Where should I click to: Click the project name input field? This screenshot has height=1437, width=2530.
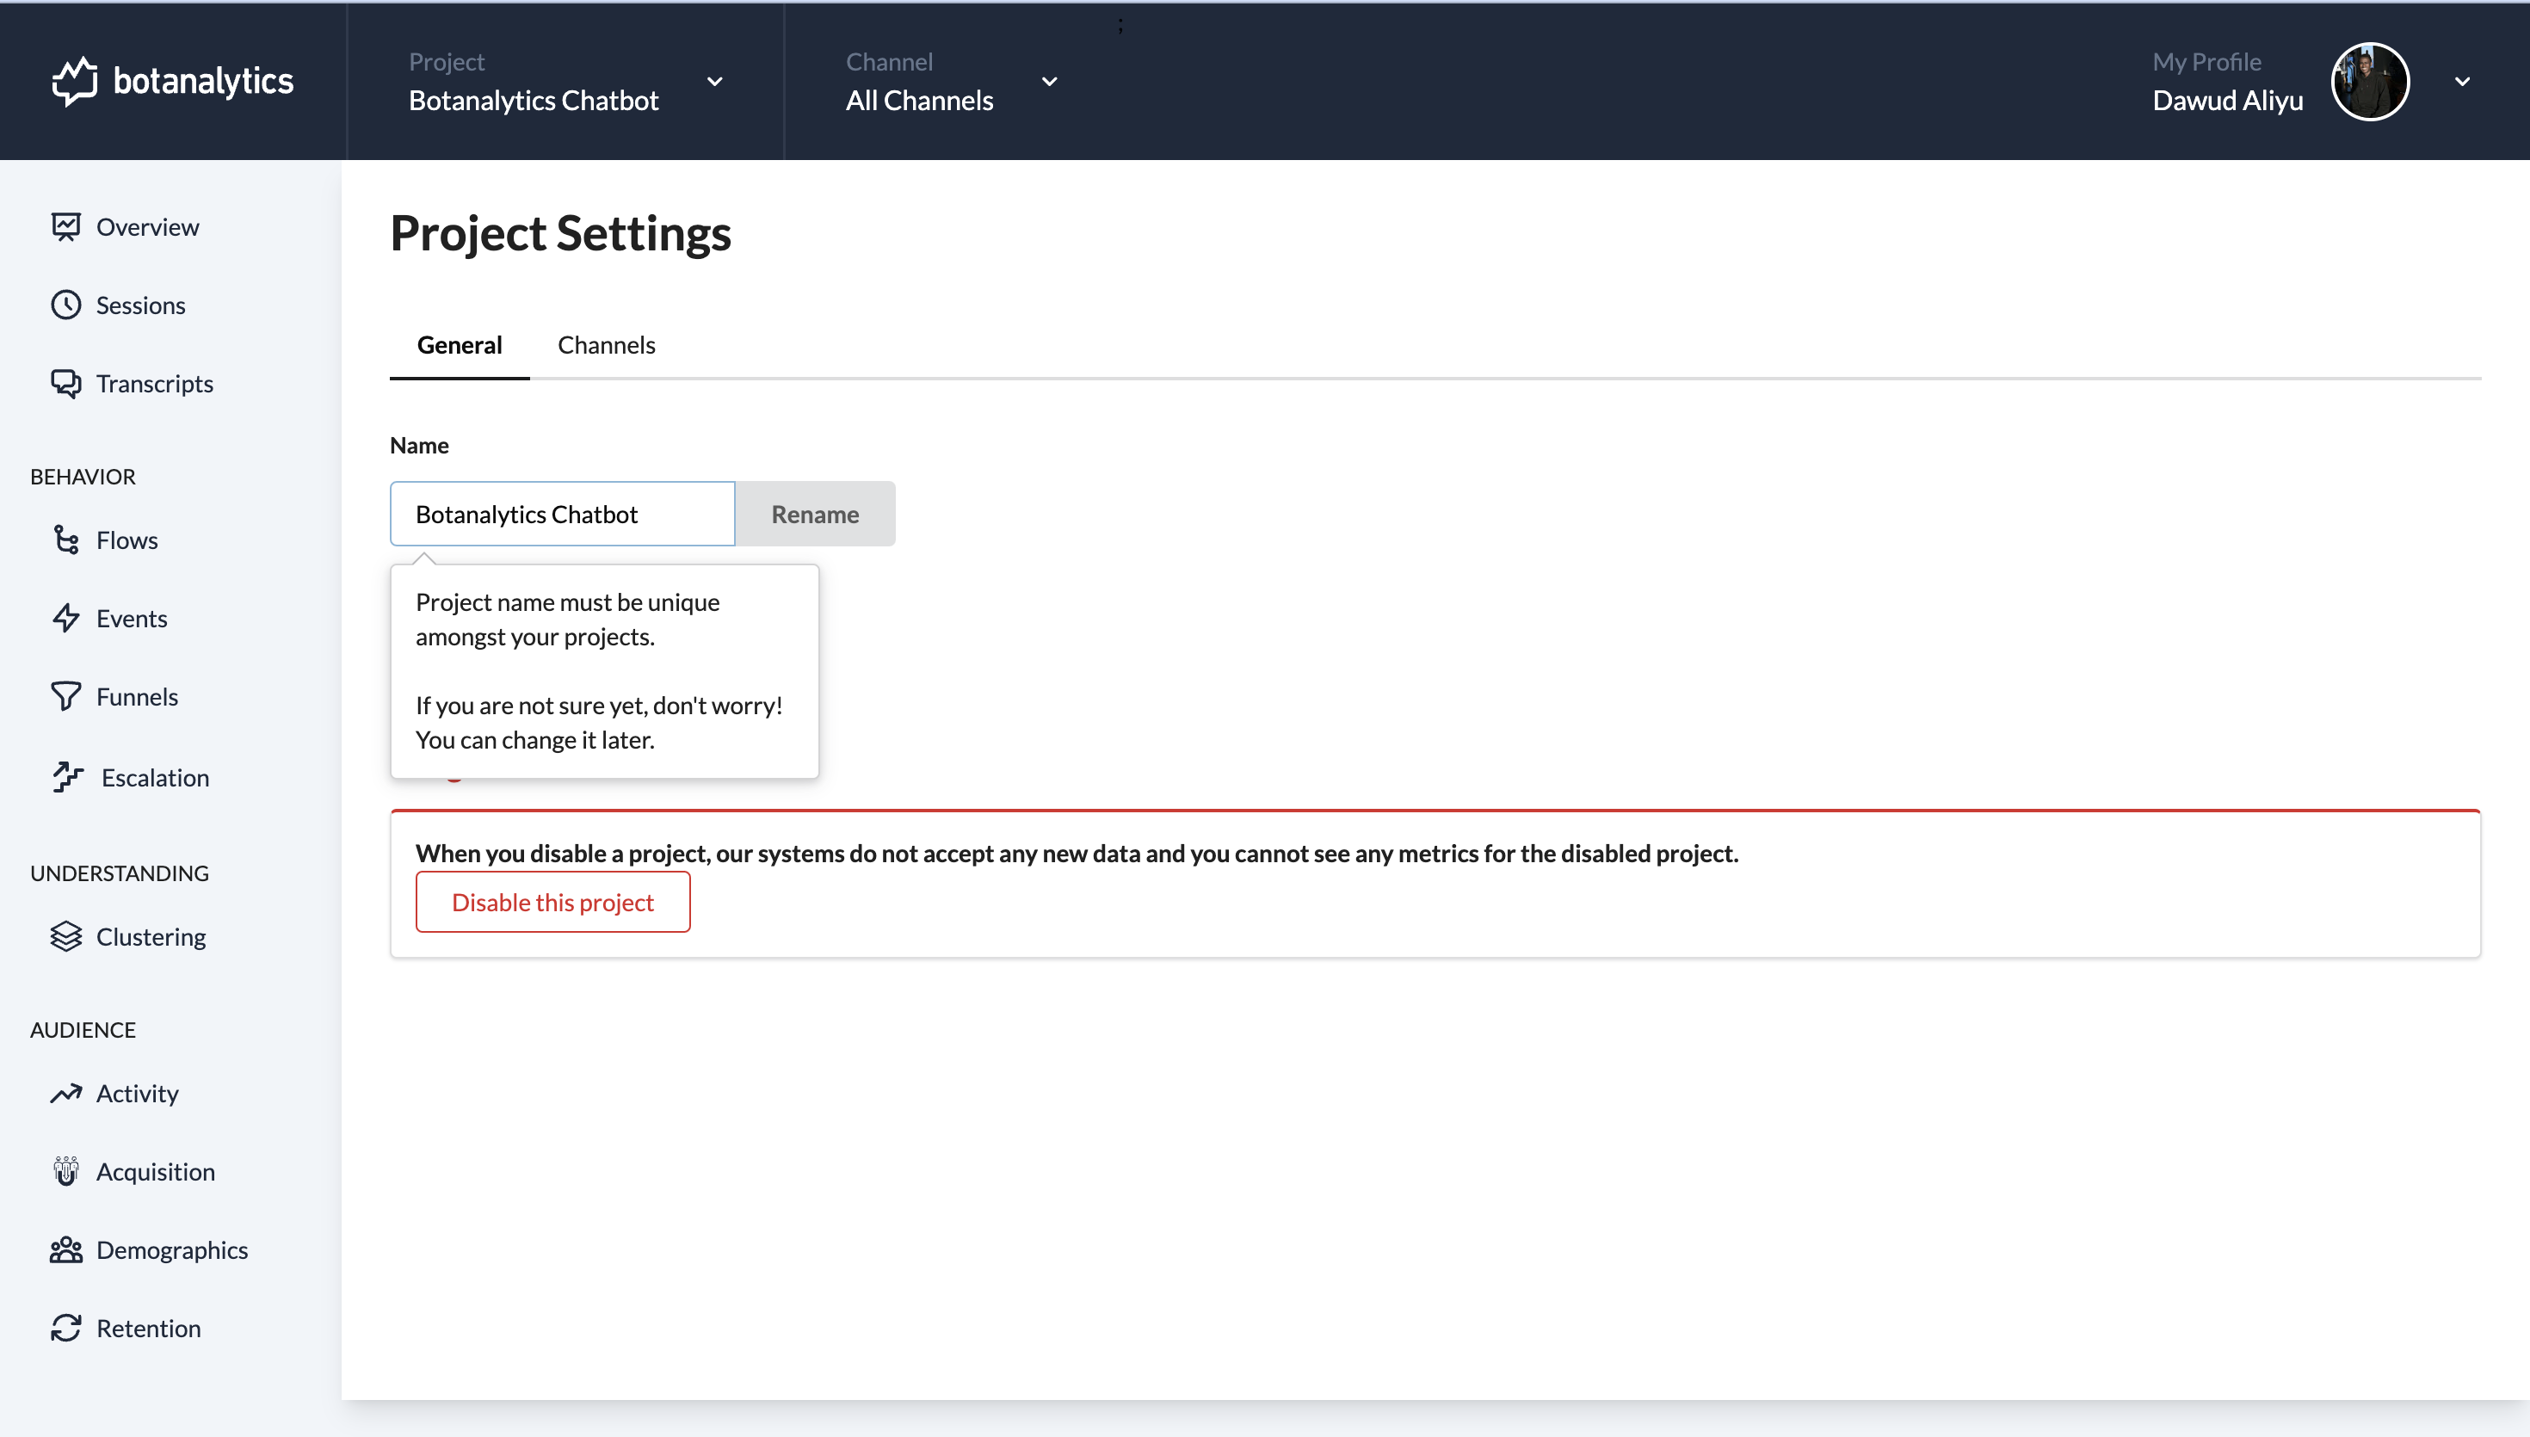click(561, 513)
